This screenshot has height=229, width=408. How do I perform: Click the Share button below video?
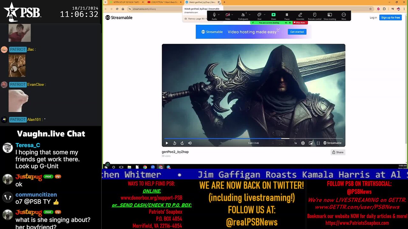tap(338, 152)
